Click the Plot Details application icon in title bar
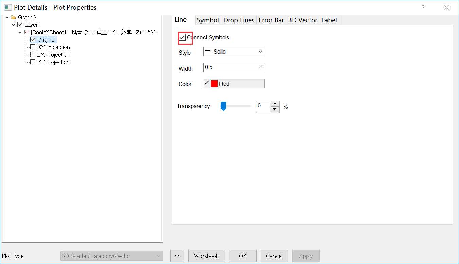 [7, 7]
